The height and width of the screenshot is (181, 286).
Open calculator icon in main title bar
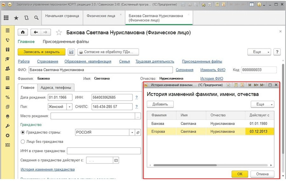[217, 4]
